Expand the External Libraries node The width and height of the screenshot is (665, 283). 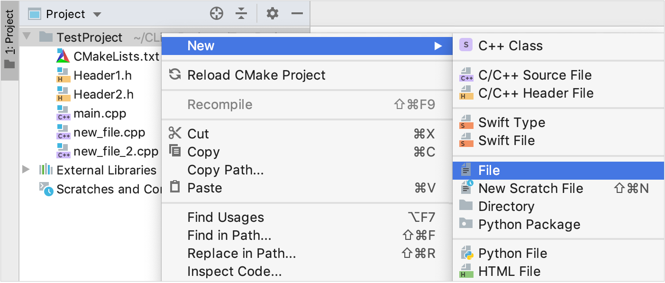tap(26, 170)
